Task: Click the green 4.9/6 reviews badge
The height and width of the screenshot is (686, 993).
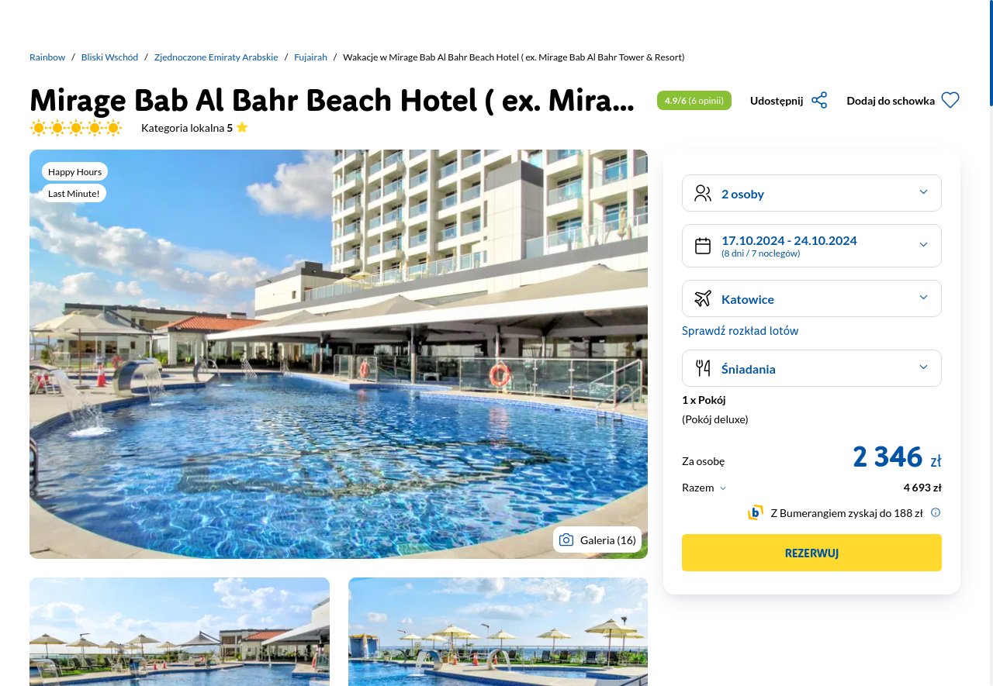Action: tap(694, 100)
